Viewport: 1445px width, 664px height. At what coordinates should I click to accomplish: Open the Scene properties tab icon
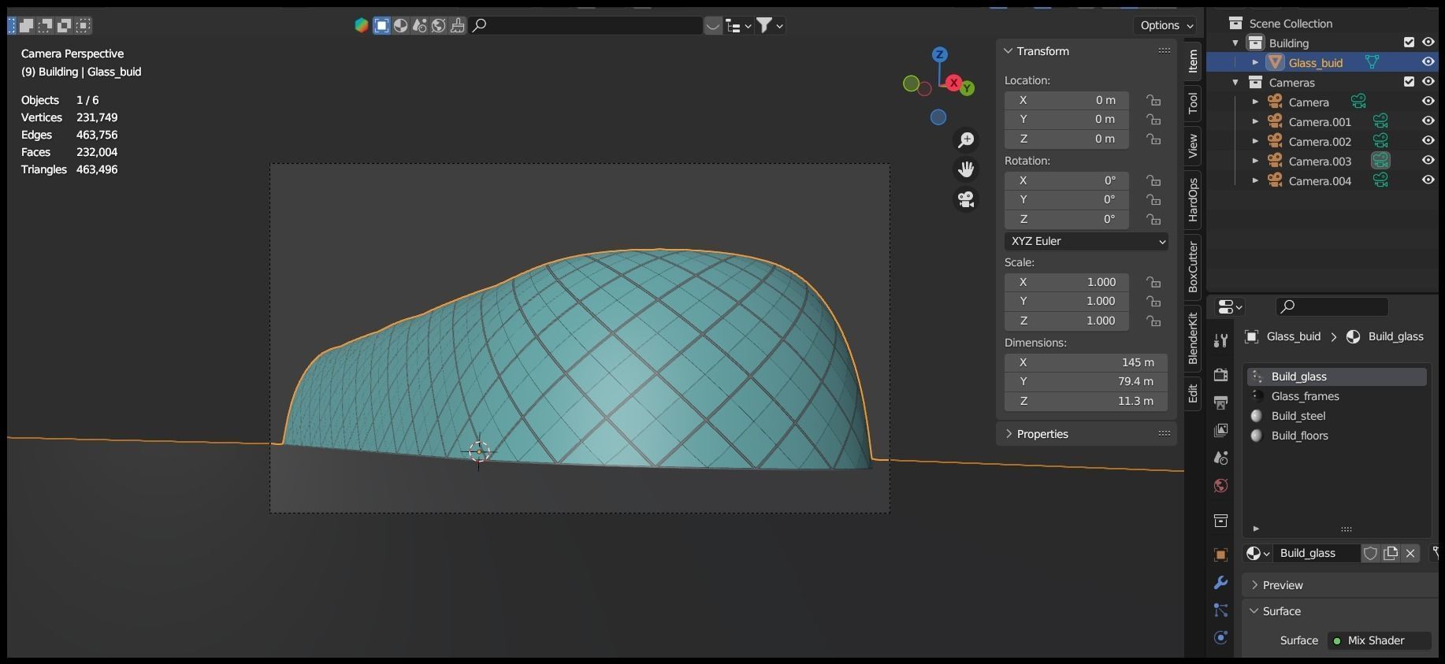(x=1220, y=458)
